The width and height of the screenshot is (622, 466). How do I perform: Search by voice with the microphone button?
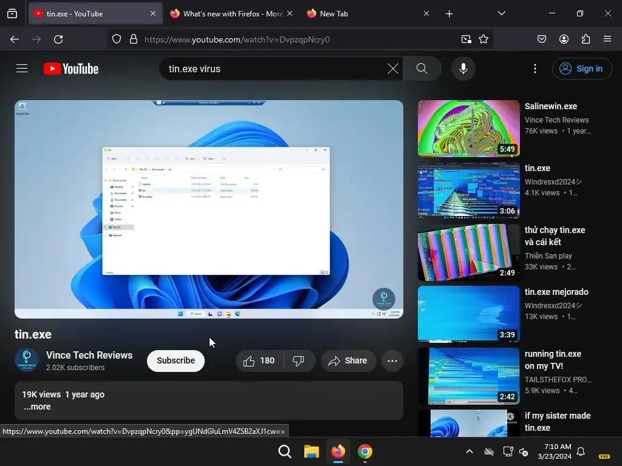[x=463, y=69]
